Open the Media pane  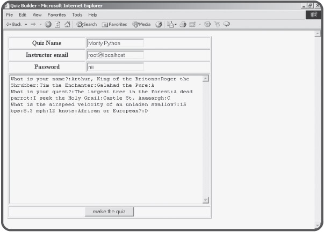[143, 24]
